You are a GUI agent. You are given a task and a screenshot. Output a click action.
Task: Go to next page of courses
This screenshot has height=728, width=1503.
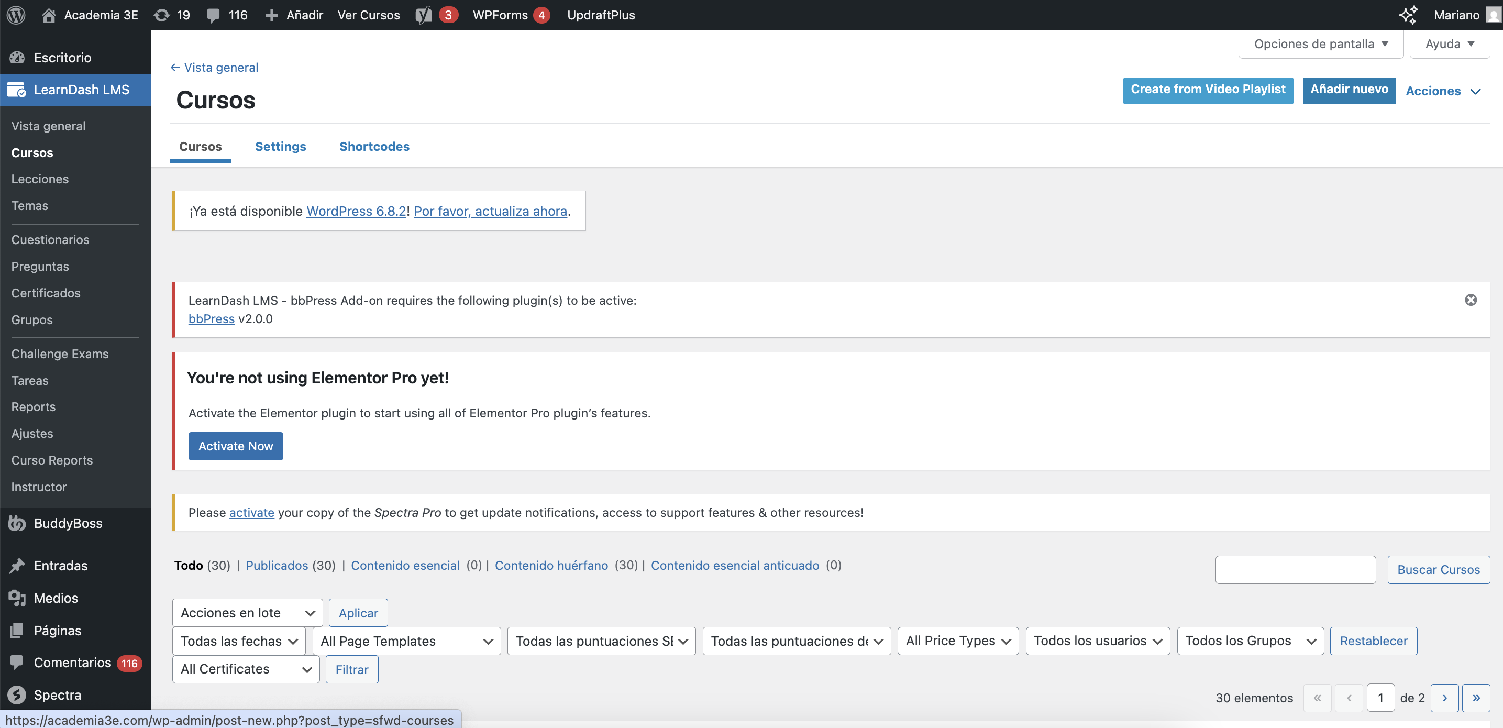pyautogui.click(x=1444, y=698)
